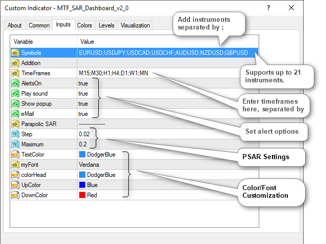This screenshot has width=326, height=244.
Task: Toggle the AlertsOn true value
Action: (x=83, y=83)
